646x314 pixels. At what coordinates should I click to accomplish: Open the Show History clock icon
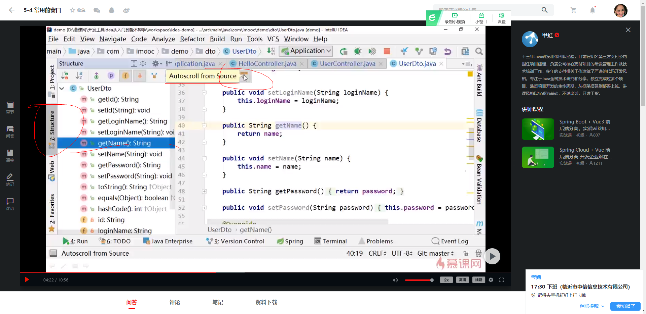(433, 51)
